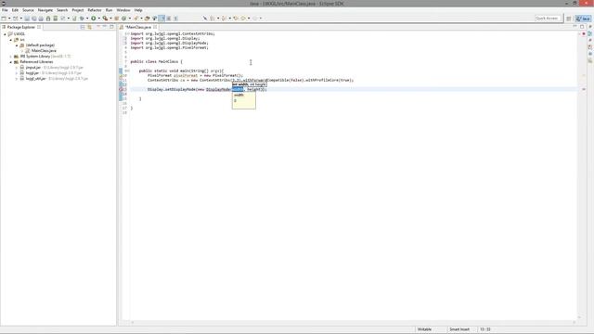This screenshot has height=334, width=594.
Task: Collapse the LWJGL project node
Action: coord(5,34)
